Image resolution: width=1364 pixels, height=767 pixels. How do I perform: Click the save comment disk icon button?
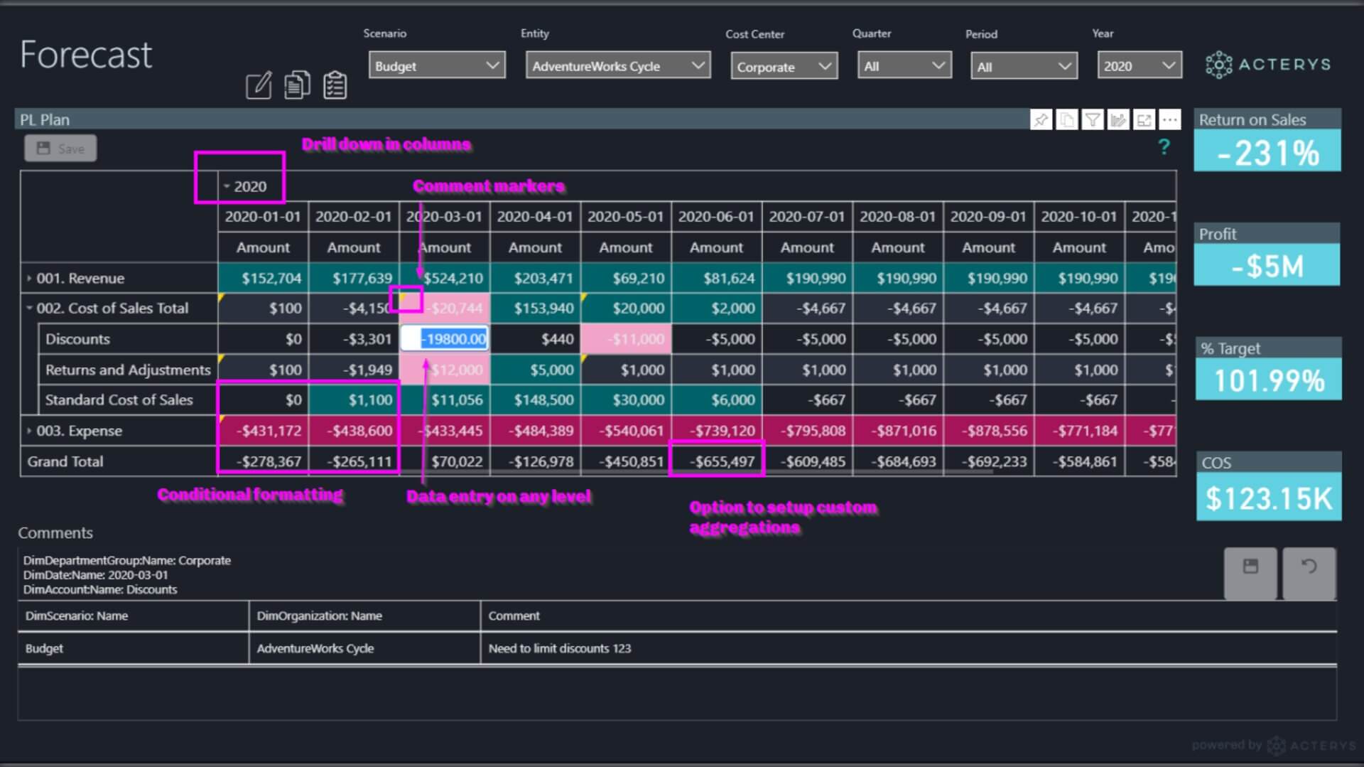[x=1250, y=573]
